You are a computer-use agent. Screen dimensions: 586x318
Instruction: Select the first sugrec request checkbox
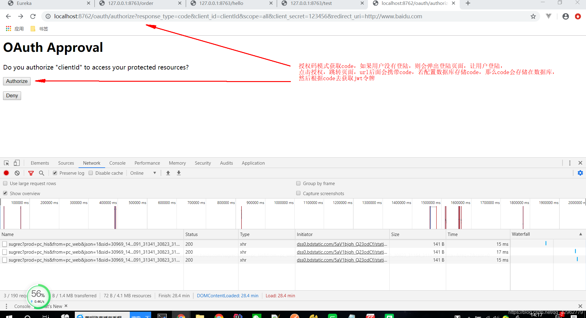(5, 244)
